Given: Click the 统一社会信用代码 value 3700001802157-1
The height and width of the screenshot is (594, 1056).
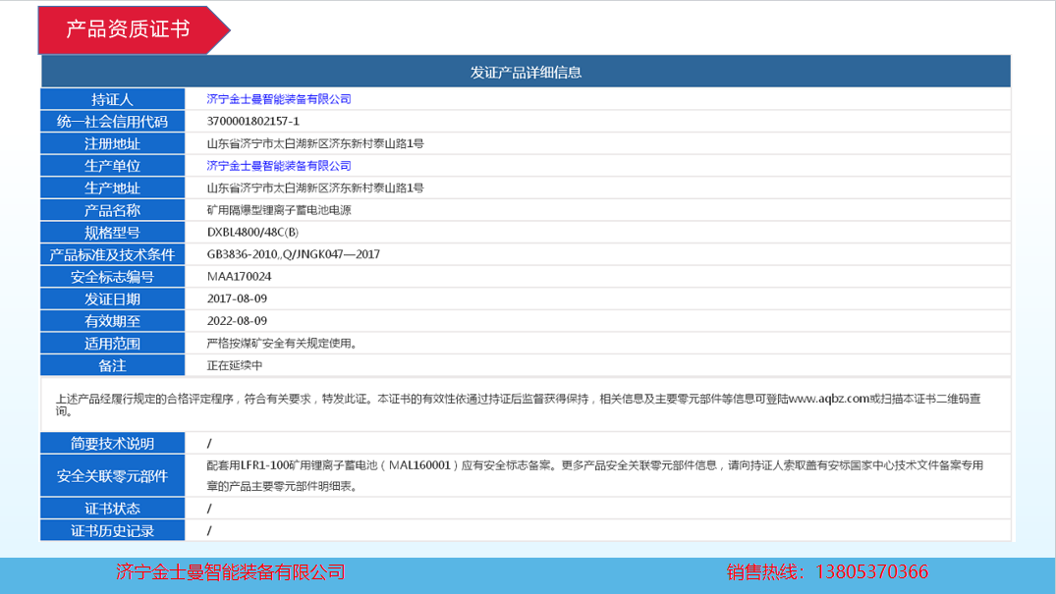Looking at the screenshot, I should coord(253,122).
